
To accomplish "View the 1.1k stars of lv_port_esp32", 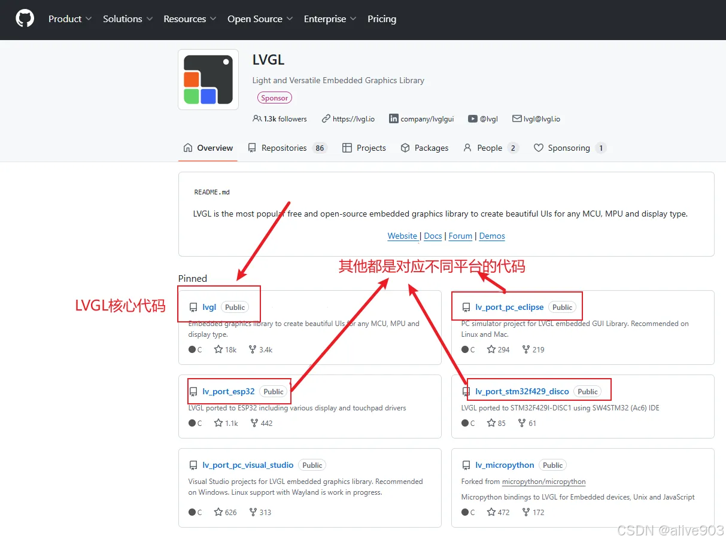I will [226, 423].
